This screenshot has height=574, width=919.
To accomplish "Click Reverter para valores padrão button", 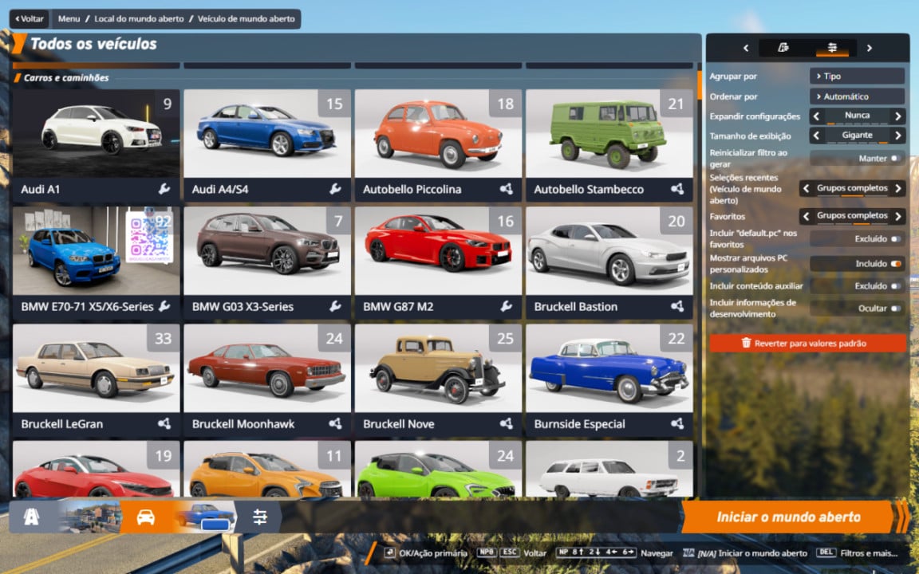I will click(x=807, y=344).
